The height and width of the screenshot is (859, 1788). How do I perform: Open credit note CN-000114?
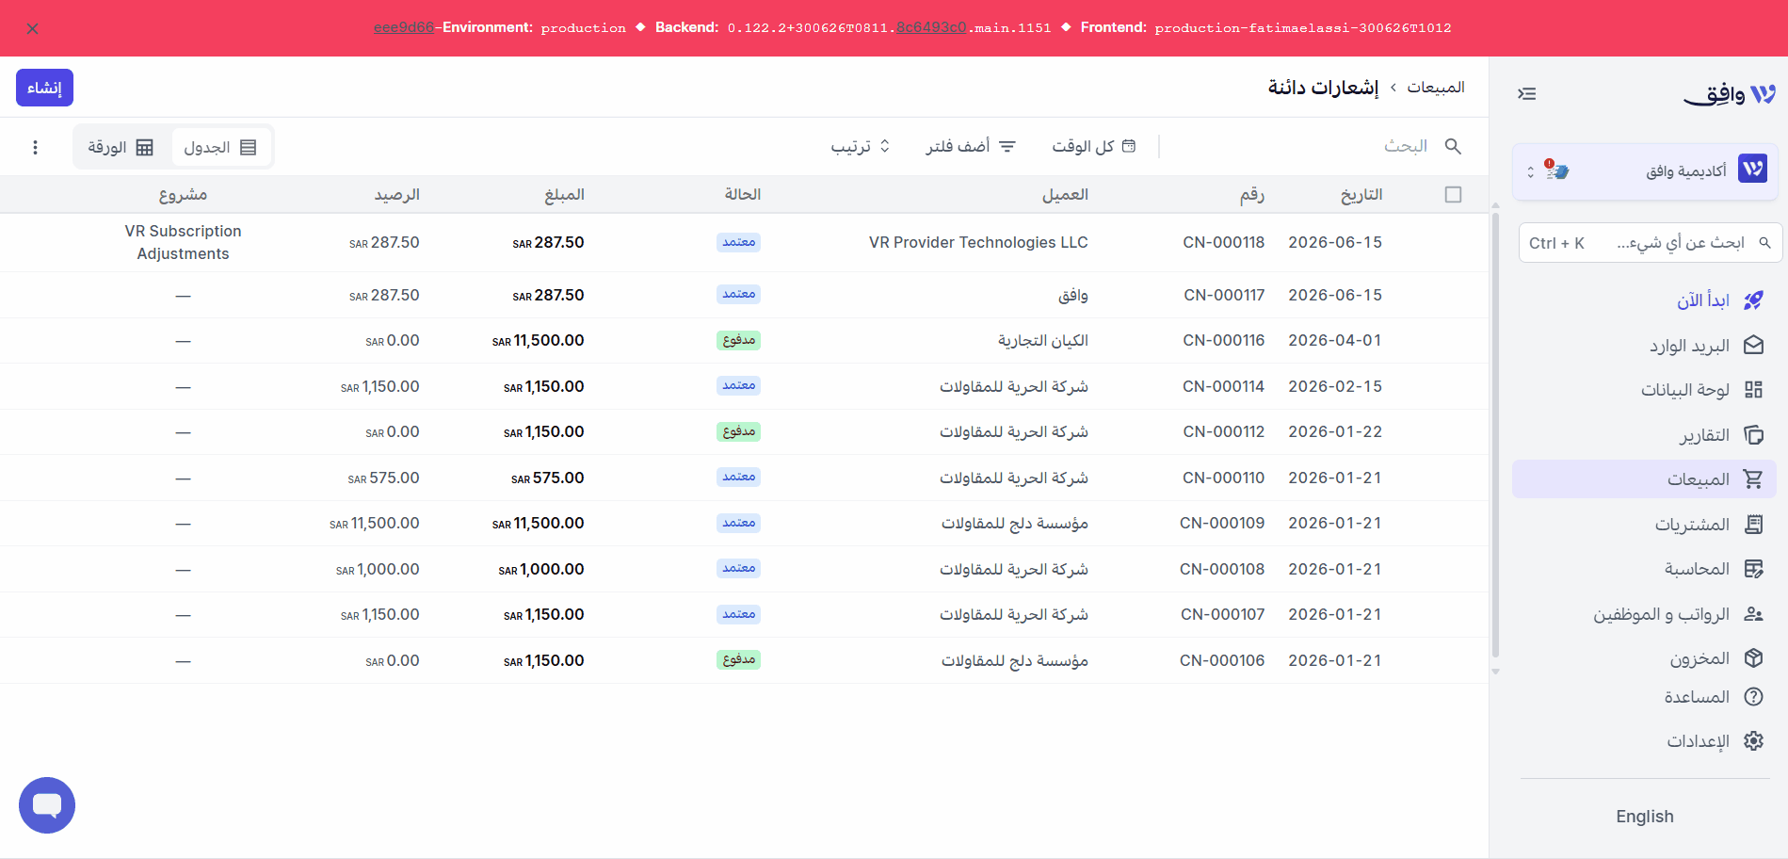point(1223,386)
